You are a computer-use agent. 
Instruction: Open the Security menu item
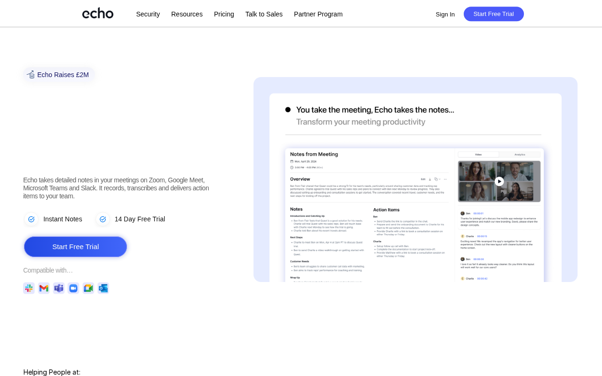click(x=148, y=14)
